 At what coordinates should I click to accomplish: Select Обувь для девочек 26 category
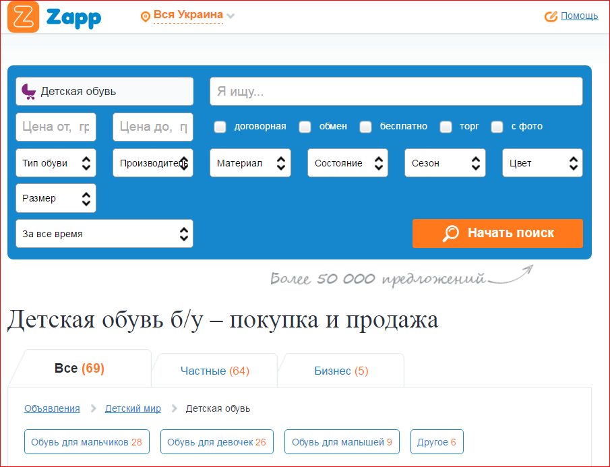pos(216,441)
